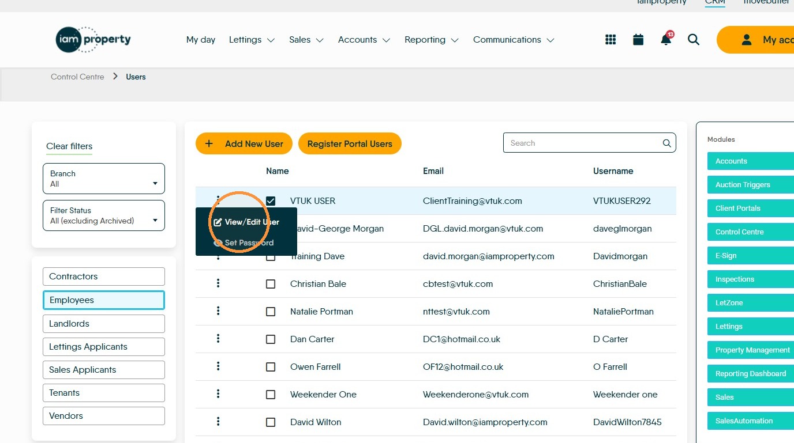
Task: Click the iam property logo
Action: pyautogui.click(x=93, y=39)
